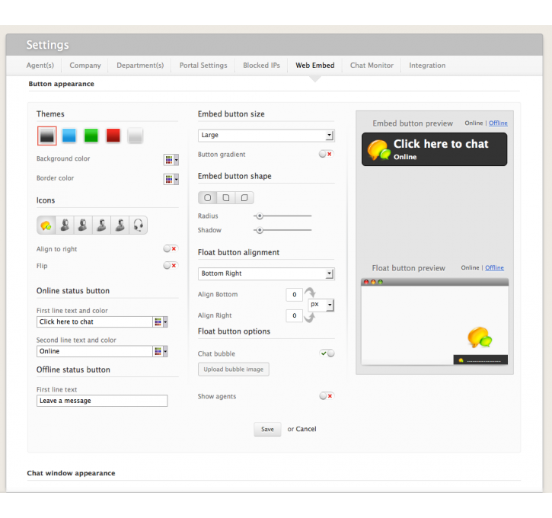This screenshot has width=552, height=518.
Task: Click the embed preview chat bubble icon
Action: 379,150
